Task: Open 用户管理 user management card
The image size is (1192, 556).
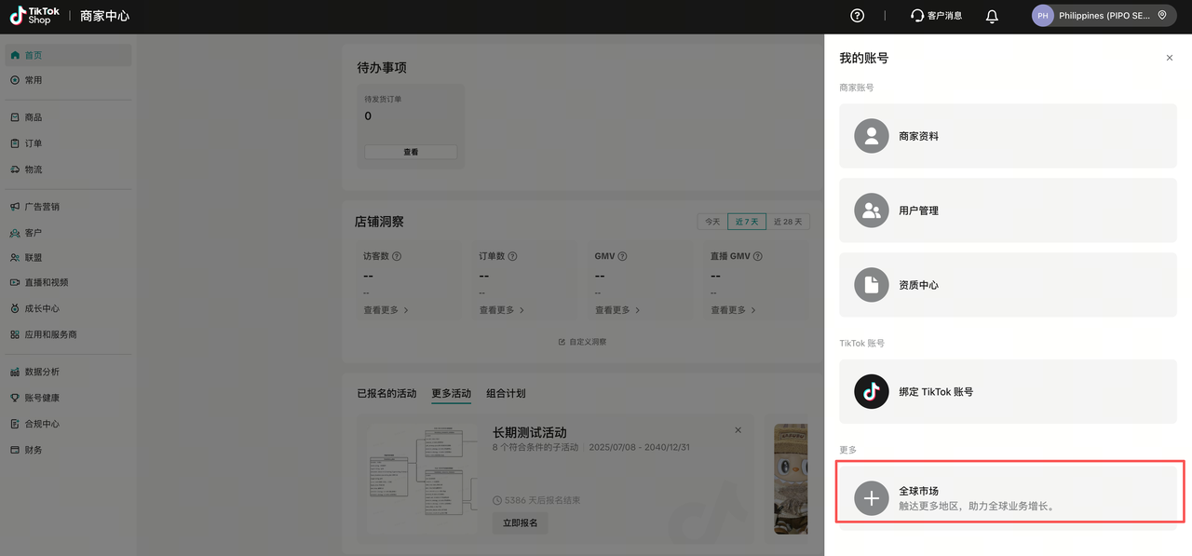Action: 1008,210
